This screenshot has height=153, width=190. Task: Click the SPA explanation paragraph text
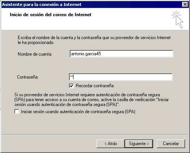tap(92, 100)
